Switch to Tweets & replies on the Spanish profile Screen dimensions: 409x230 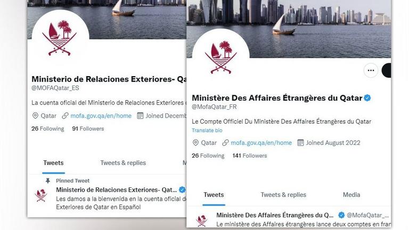123,163
